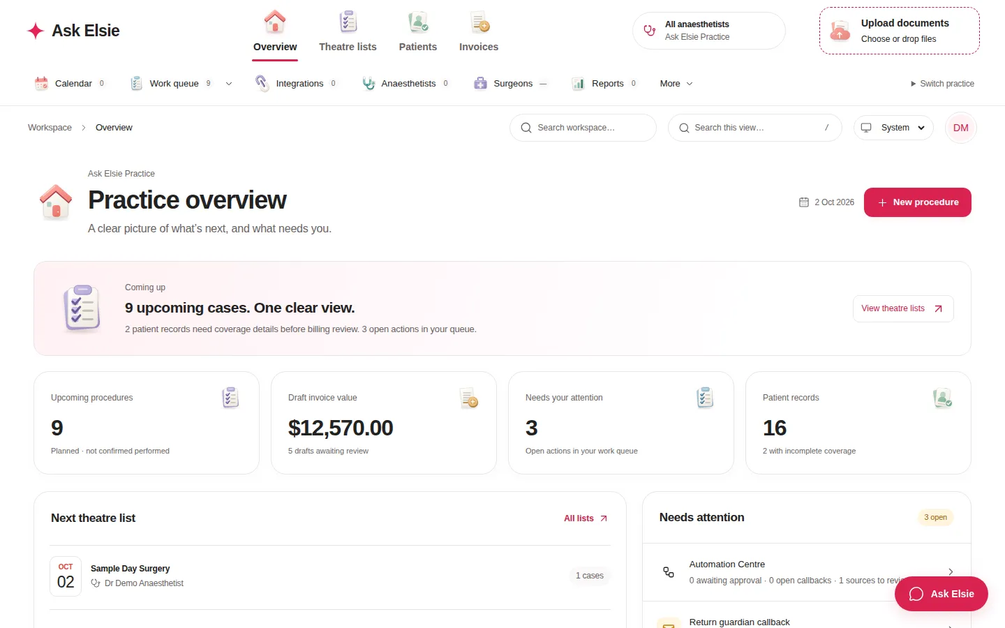This screenshot has height=628, width=1005.
Task: Open Reports in the secondary menu
Action: pos(604,84)
